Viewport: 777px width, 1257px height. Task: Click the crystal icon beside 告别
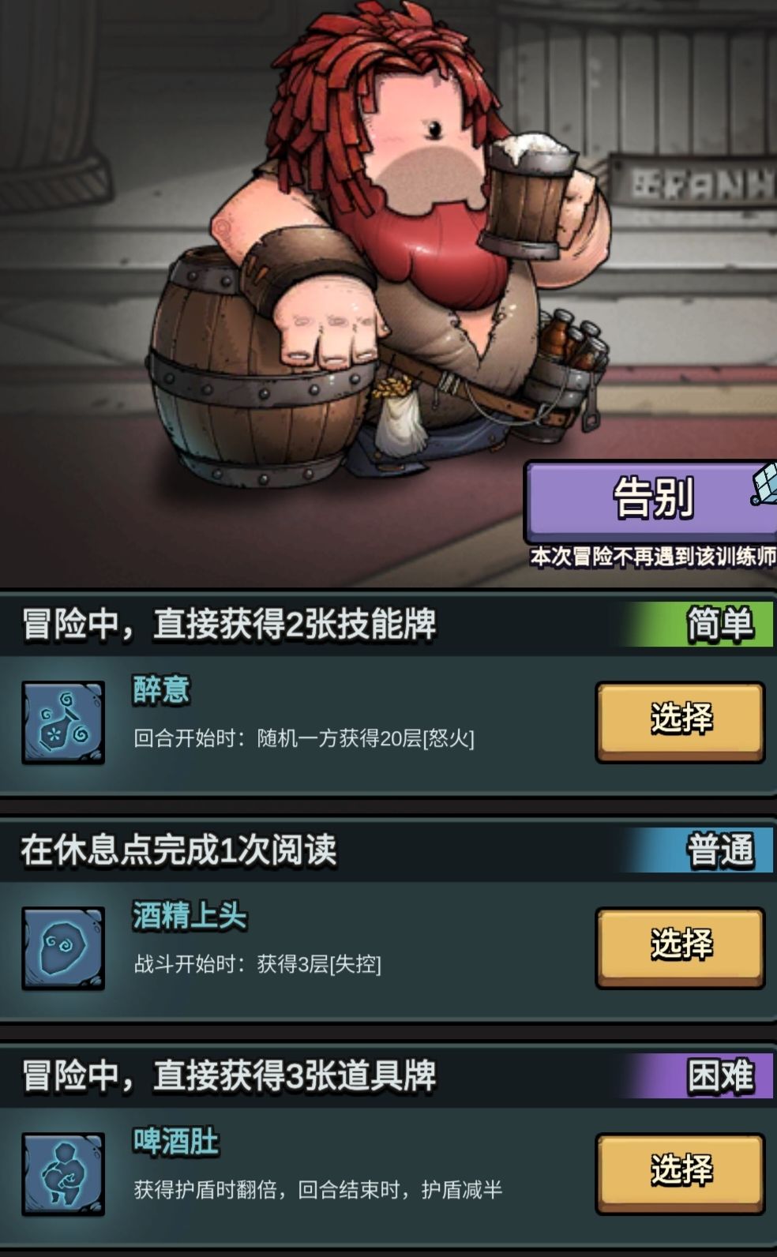click(x=764, y=484)
